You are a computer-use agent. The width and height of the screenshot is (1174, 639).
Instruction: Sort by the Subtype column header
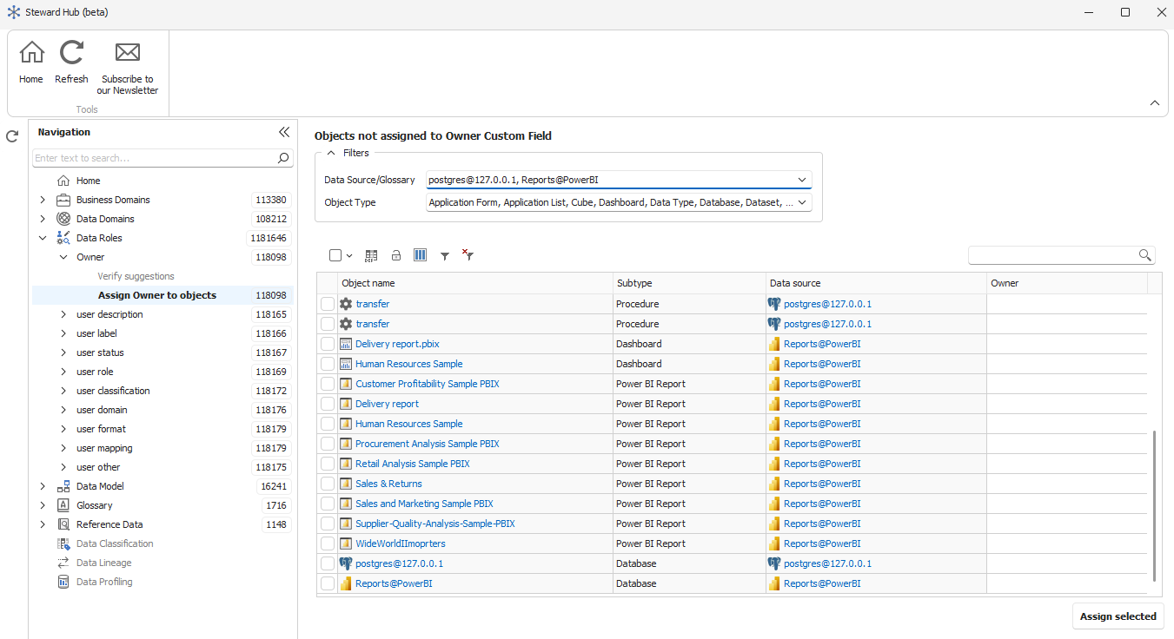[689, 283]
